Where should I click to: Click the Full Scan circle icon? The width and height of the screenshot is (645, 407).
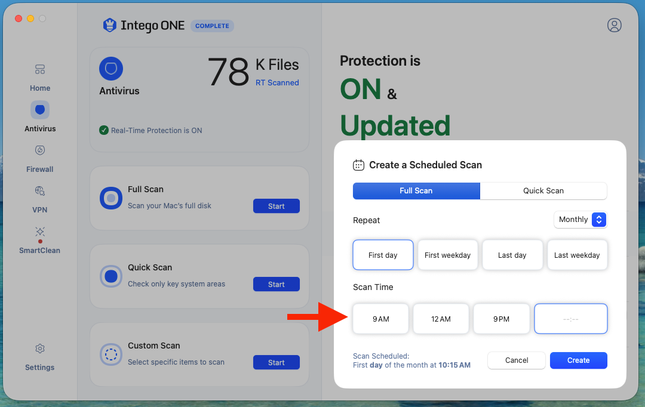click(111, 198)
